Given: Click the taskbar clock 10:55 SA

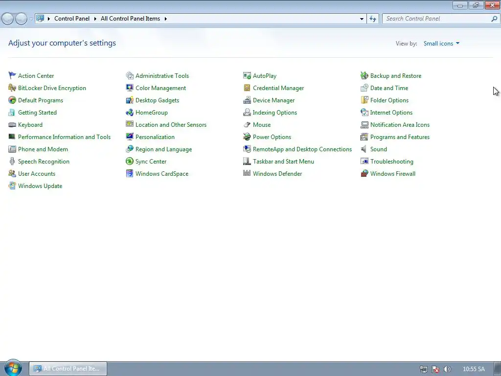Looking at the screenshot, I should coord(474,369).
